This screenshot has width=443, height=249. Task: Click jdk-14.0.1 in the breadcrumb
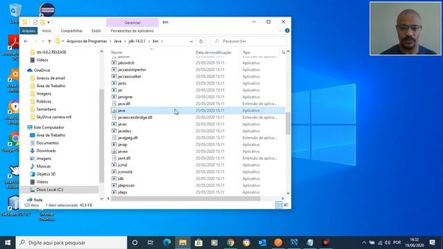137,41
